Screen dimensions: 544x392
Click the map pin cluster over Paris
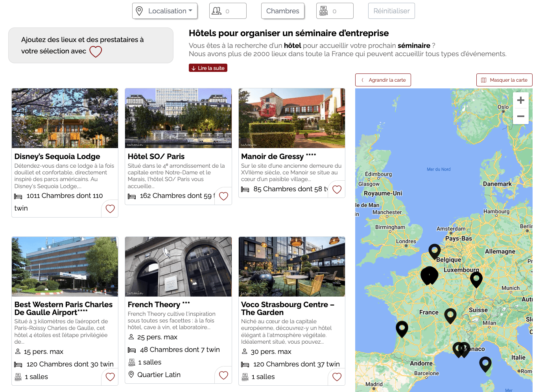430,275
